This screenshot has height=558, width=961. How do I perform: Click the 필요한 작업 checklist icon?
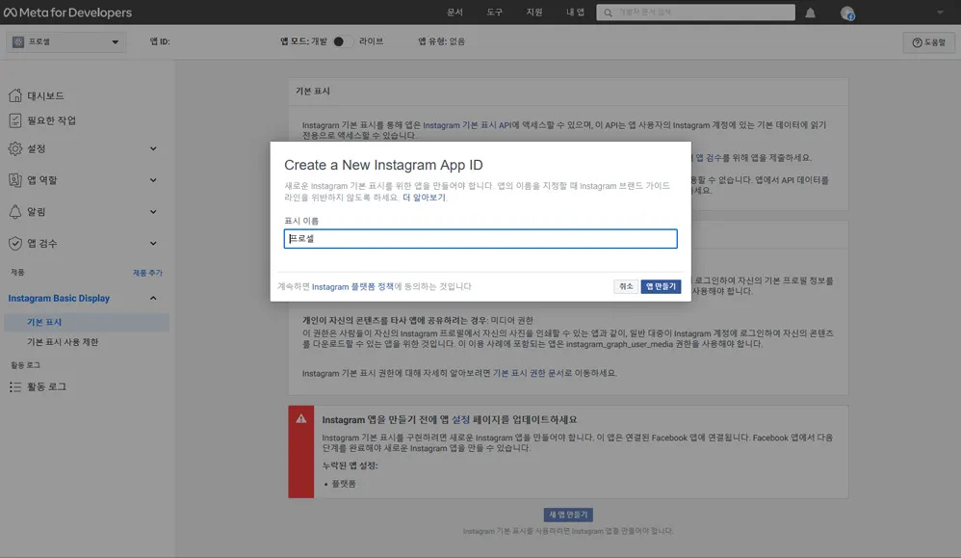tap(15, 120)
